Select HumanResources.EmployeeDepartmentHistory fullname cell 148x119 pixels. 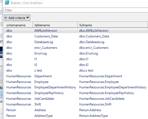(113, 88)
